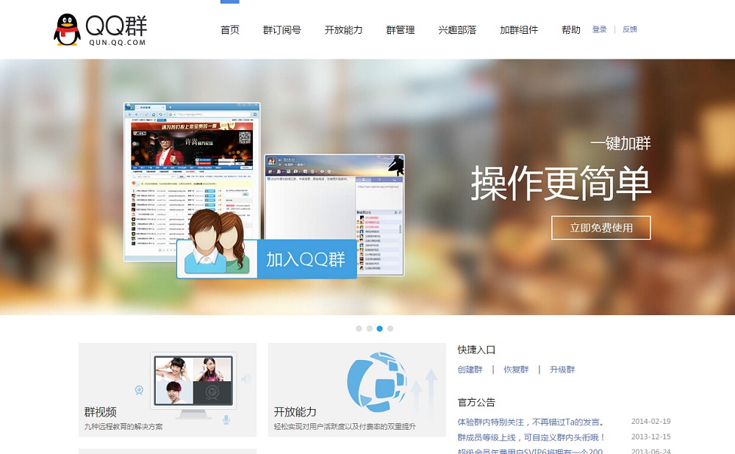The height and width of the screenshot is (454, 735).
Task: Open the 加群组件 nav item
Action: (x=518, y=30)
